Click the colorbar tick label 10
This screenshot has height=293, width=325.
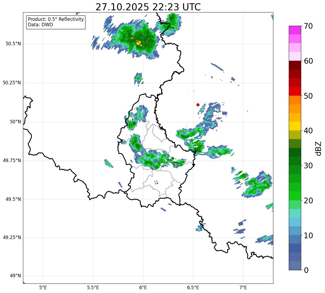tap(308, 235)
